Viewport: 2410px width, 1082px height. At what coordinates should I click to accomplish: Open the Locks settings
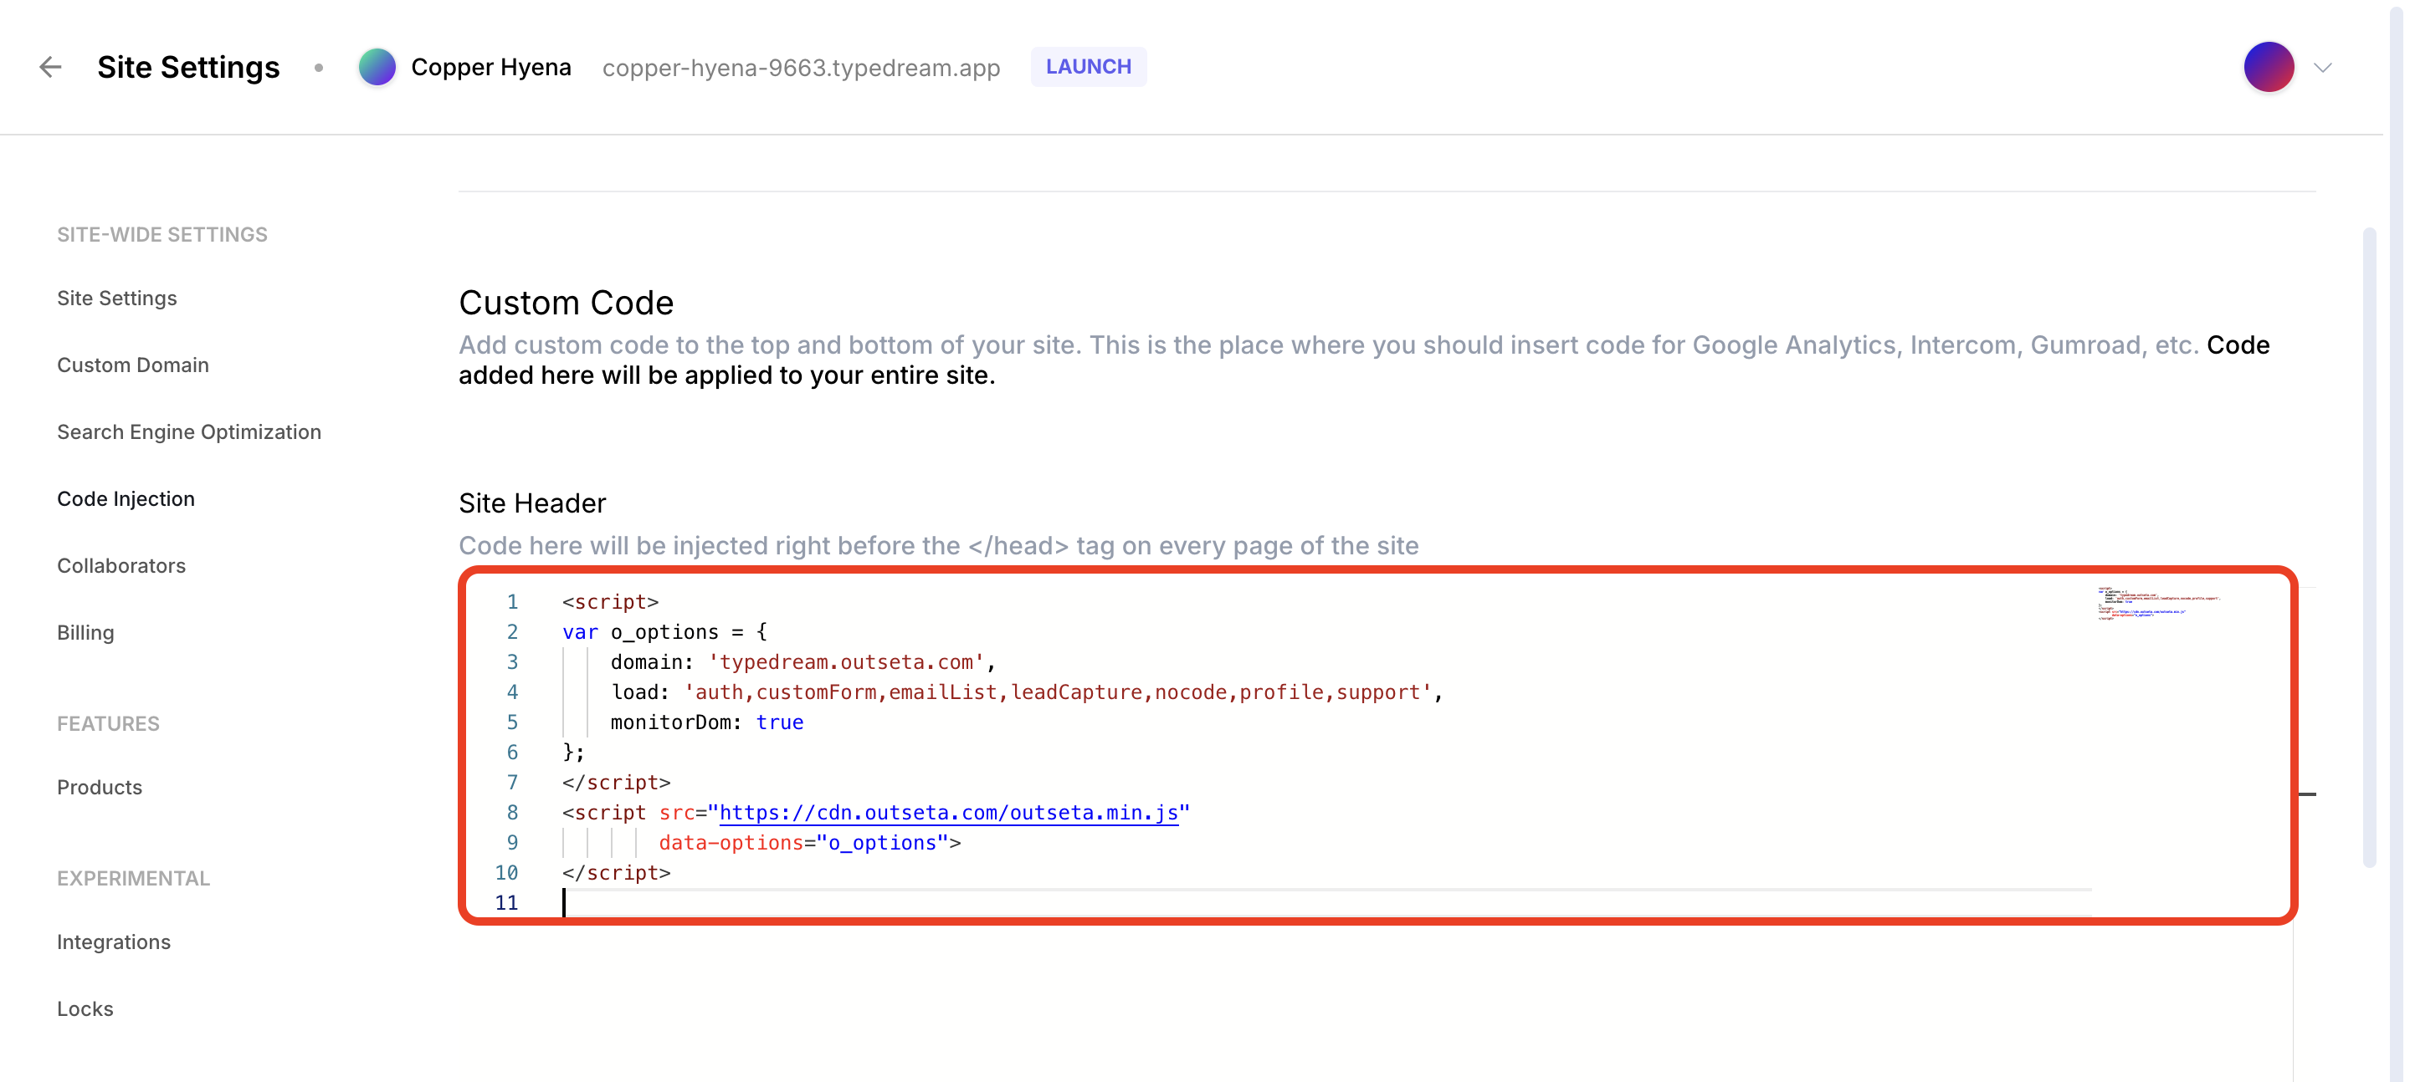[x=85, y=1009]
